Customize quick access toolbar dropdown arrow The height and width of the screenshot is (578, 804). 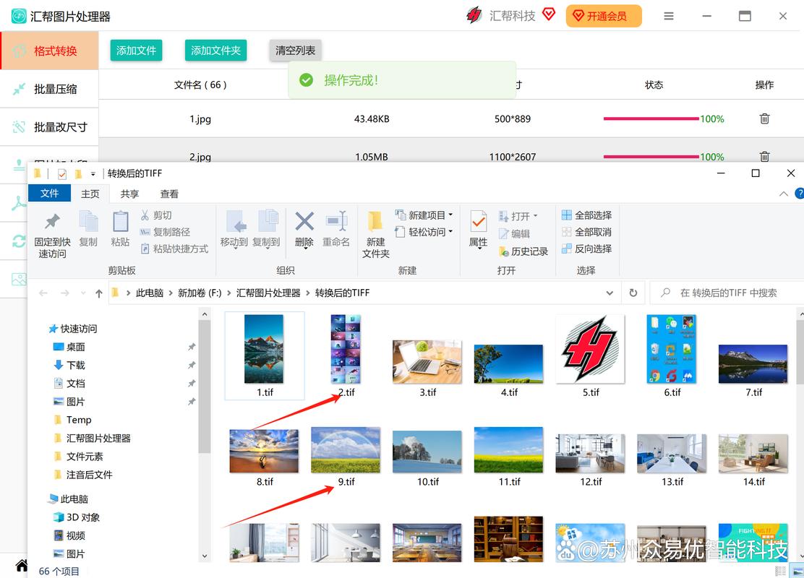[x=93, y=174]
